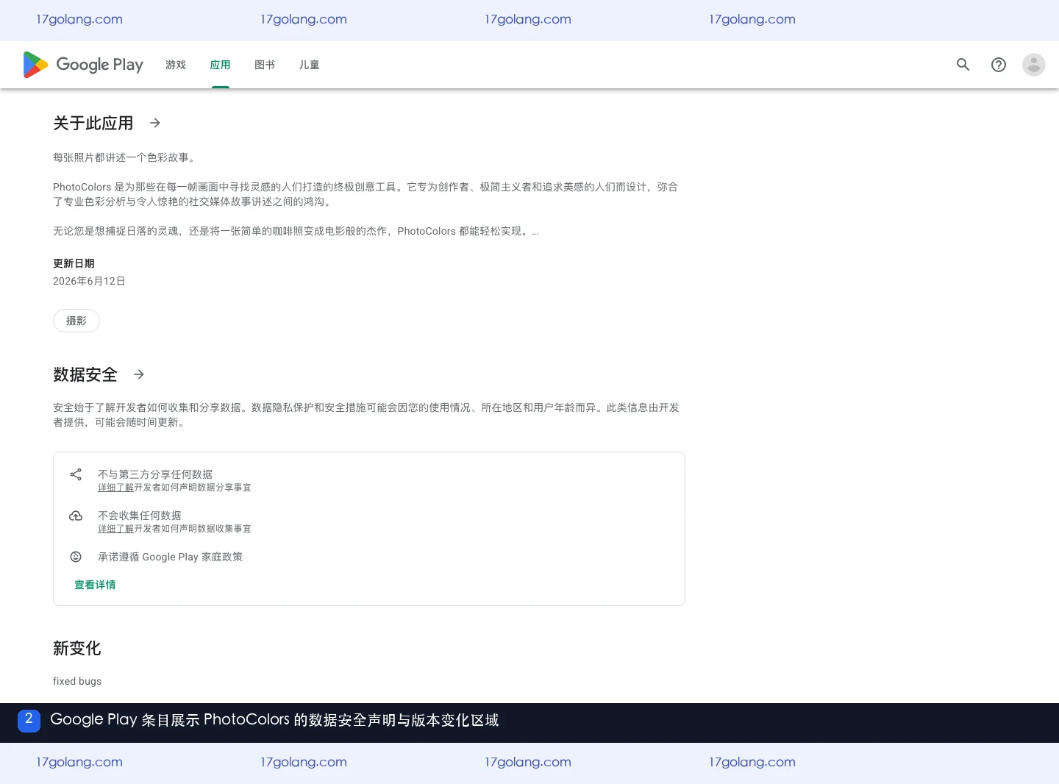This screenshot has height=784, width=1059.
Task: Click the 关于此应用 heading
Action: point(93,123)
